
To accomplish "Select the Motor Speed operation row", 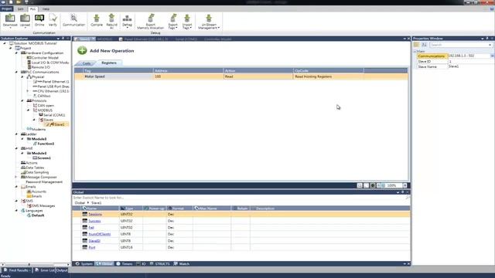I will pyautogui.click(x=241, y=76).
